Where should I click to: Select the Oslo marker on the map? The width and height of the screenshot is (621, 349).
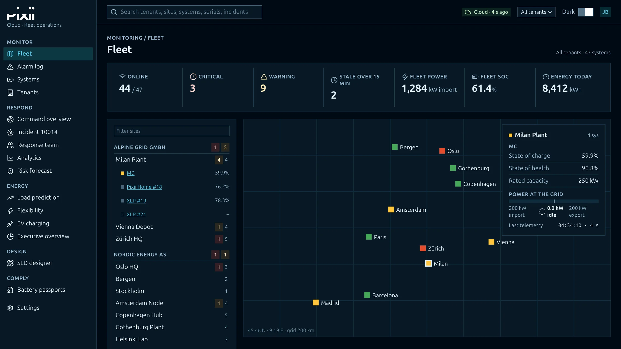point(442,151)
